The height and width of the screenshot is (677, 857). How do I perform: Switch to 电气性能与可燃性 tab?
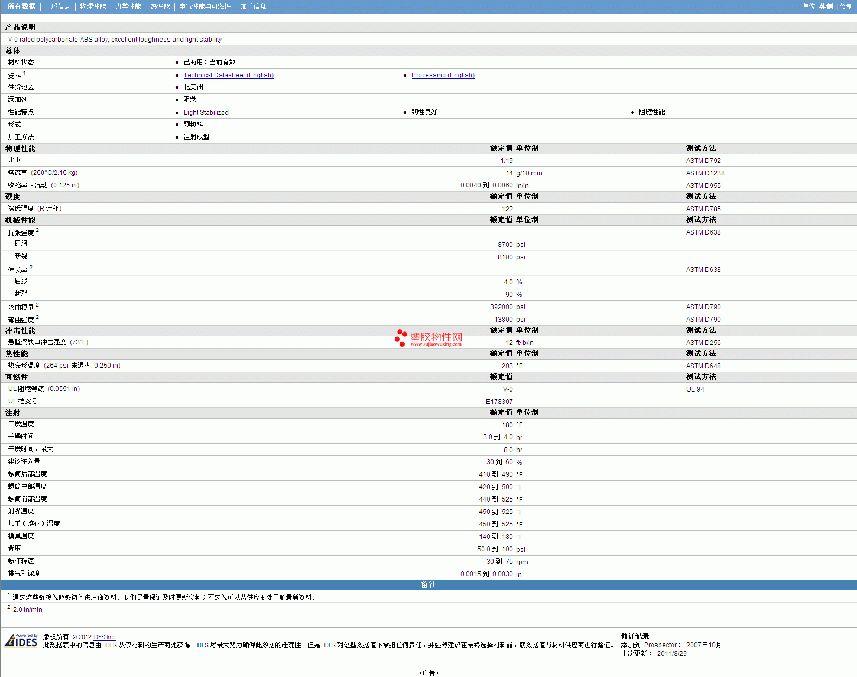[x=205, y=6]
